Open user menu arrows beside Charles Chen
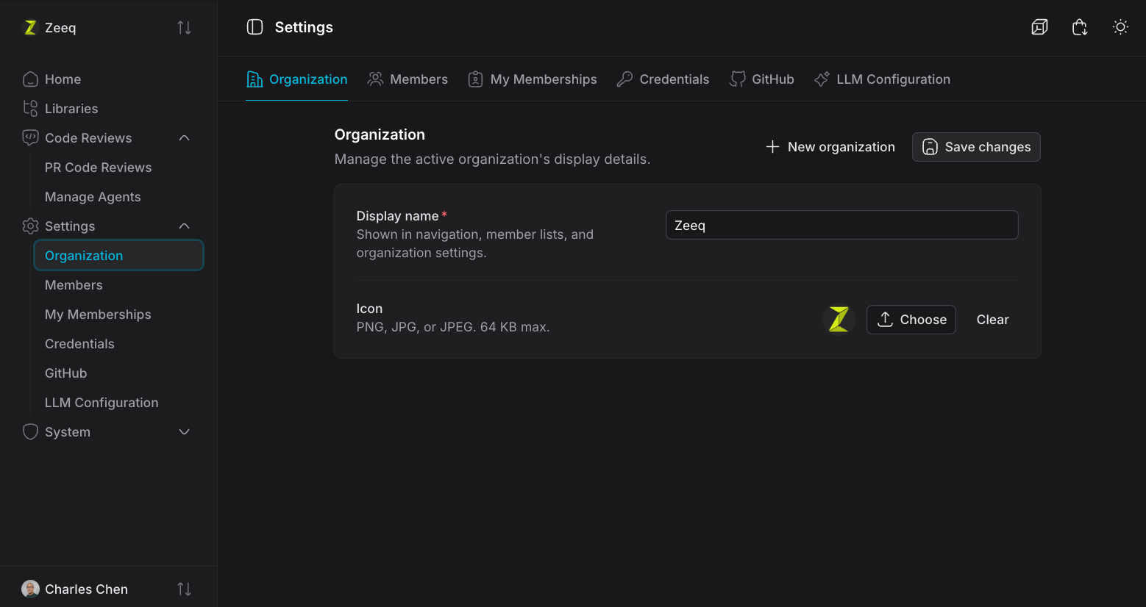Viewport: 1146px width, 607px height. [x=184, y=589]
